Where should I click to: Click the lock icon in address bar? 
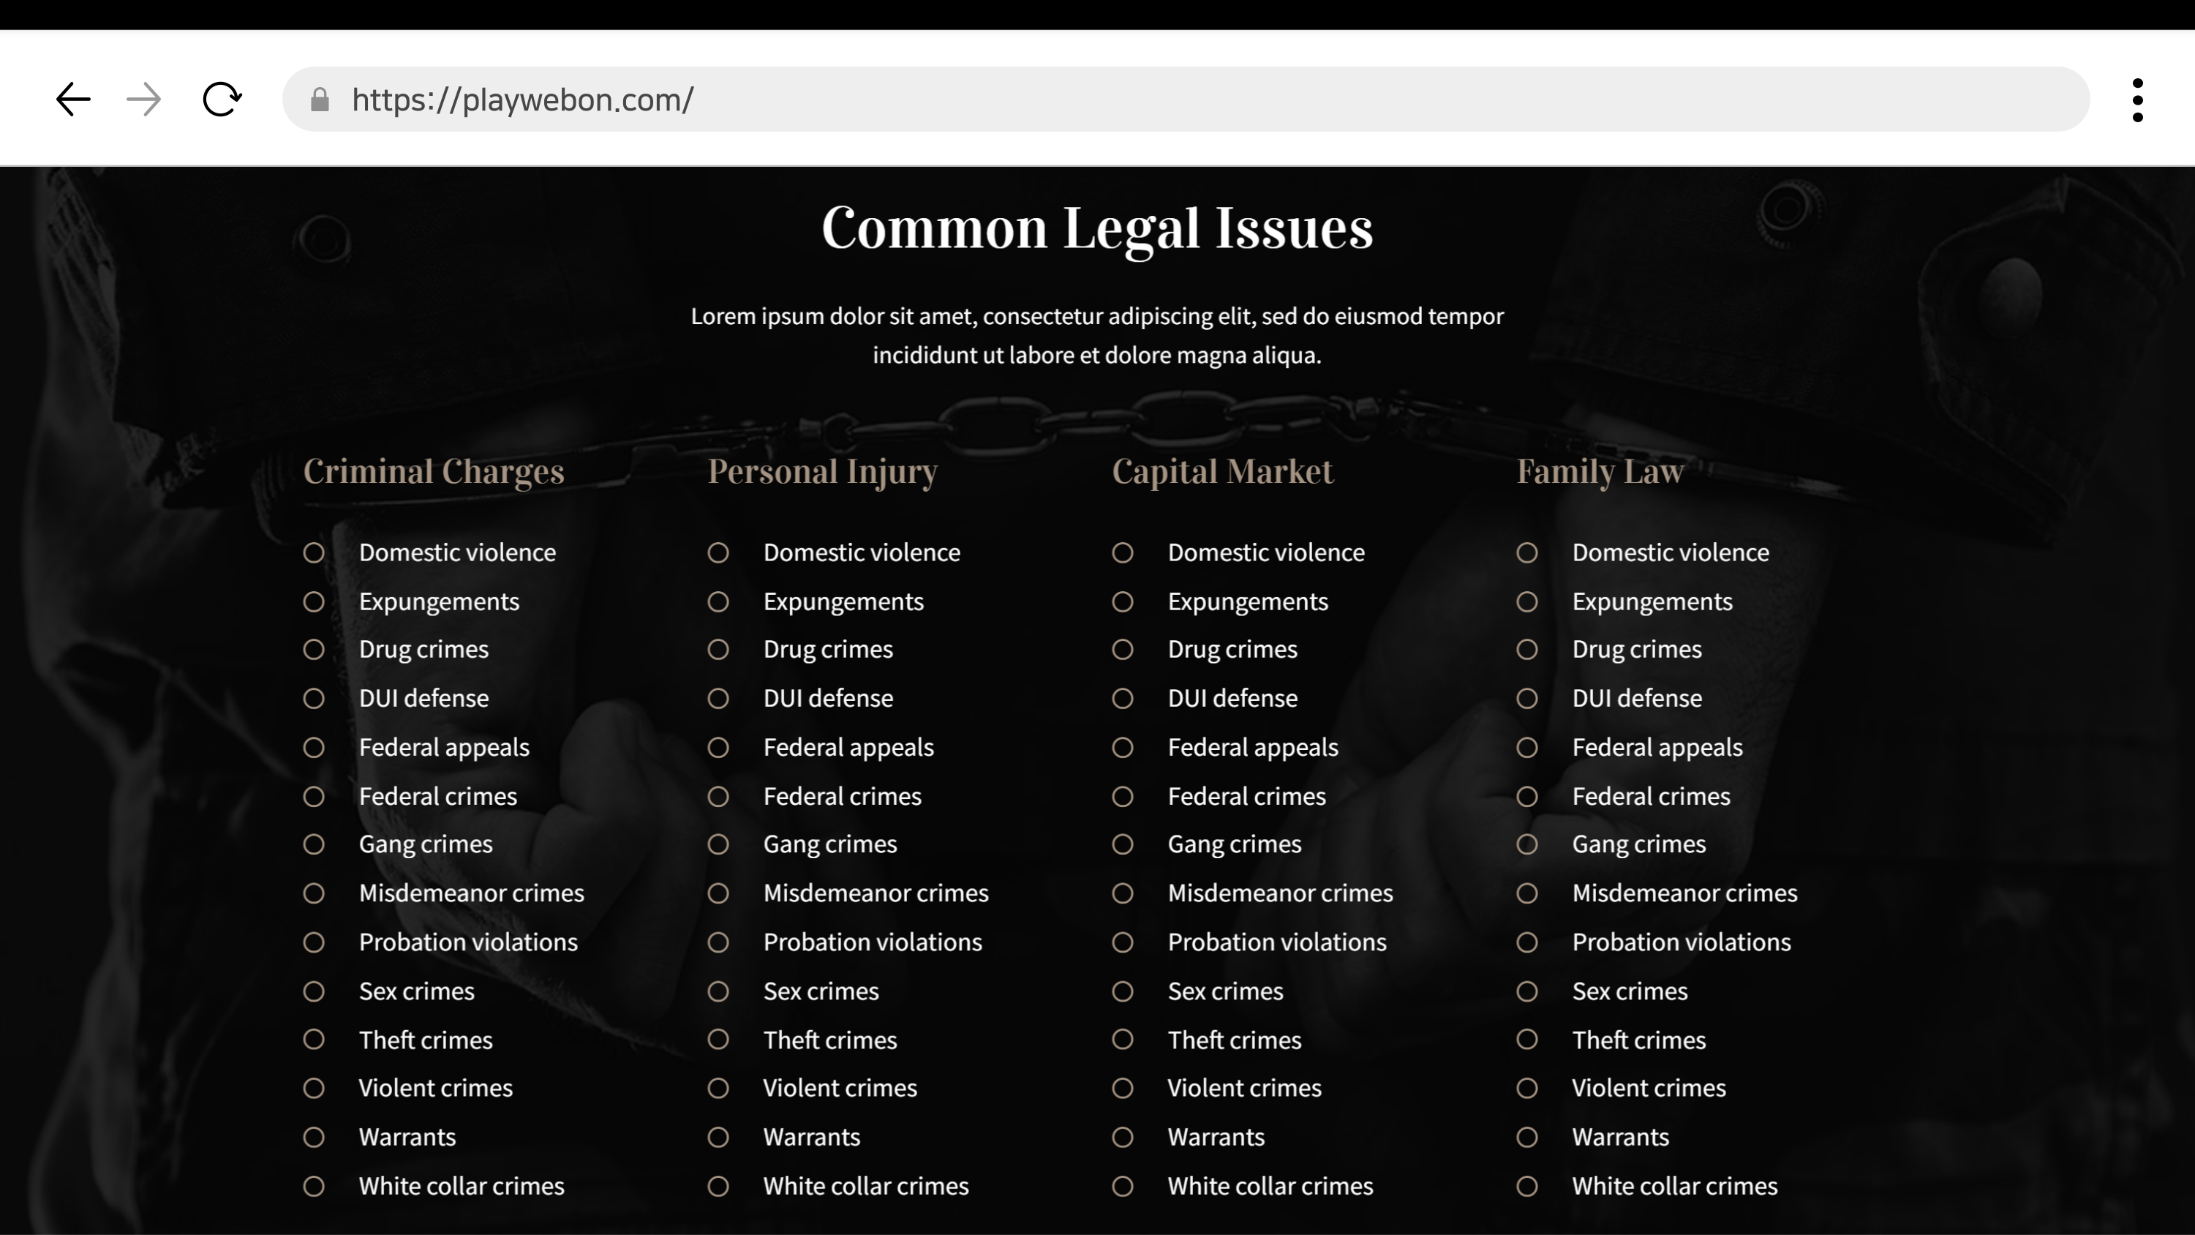320,100
